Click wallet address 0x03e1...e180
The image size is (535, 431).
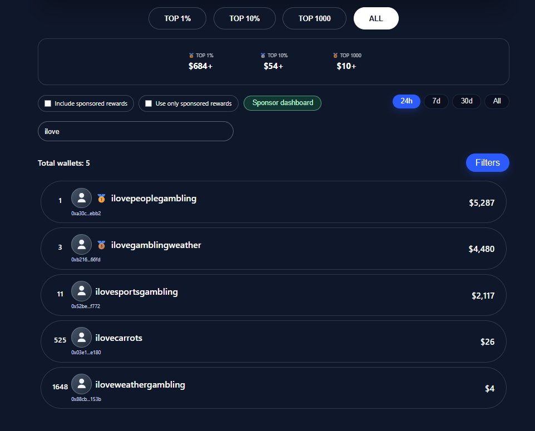click(86, 352)
